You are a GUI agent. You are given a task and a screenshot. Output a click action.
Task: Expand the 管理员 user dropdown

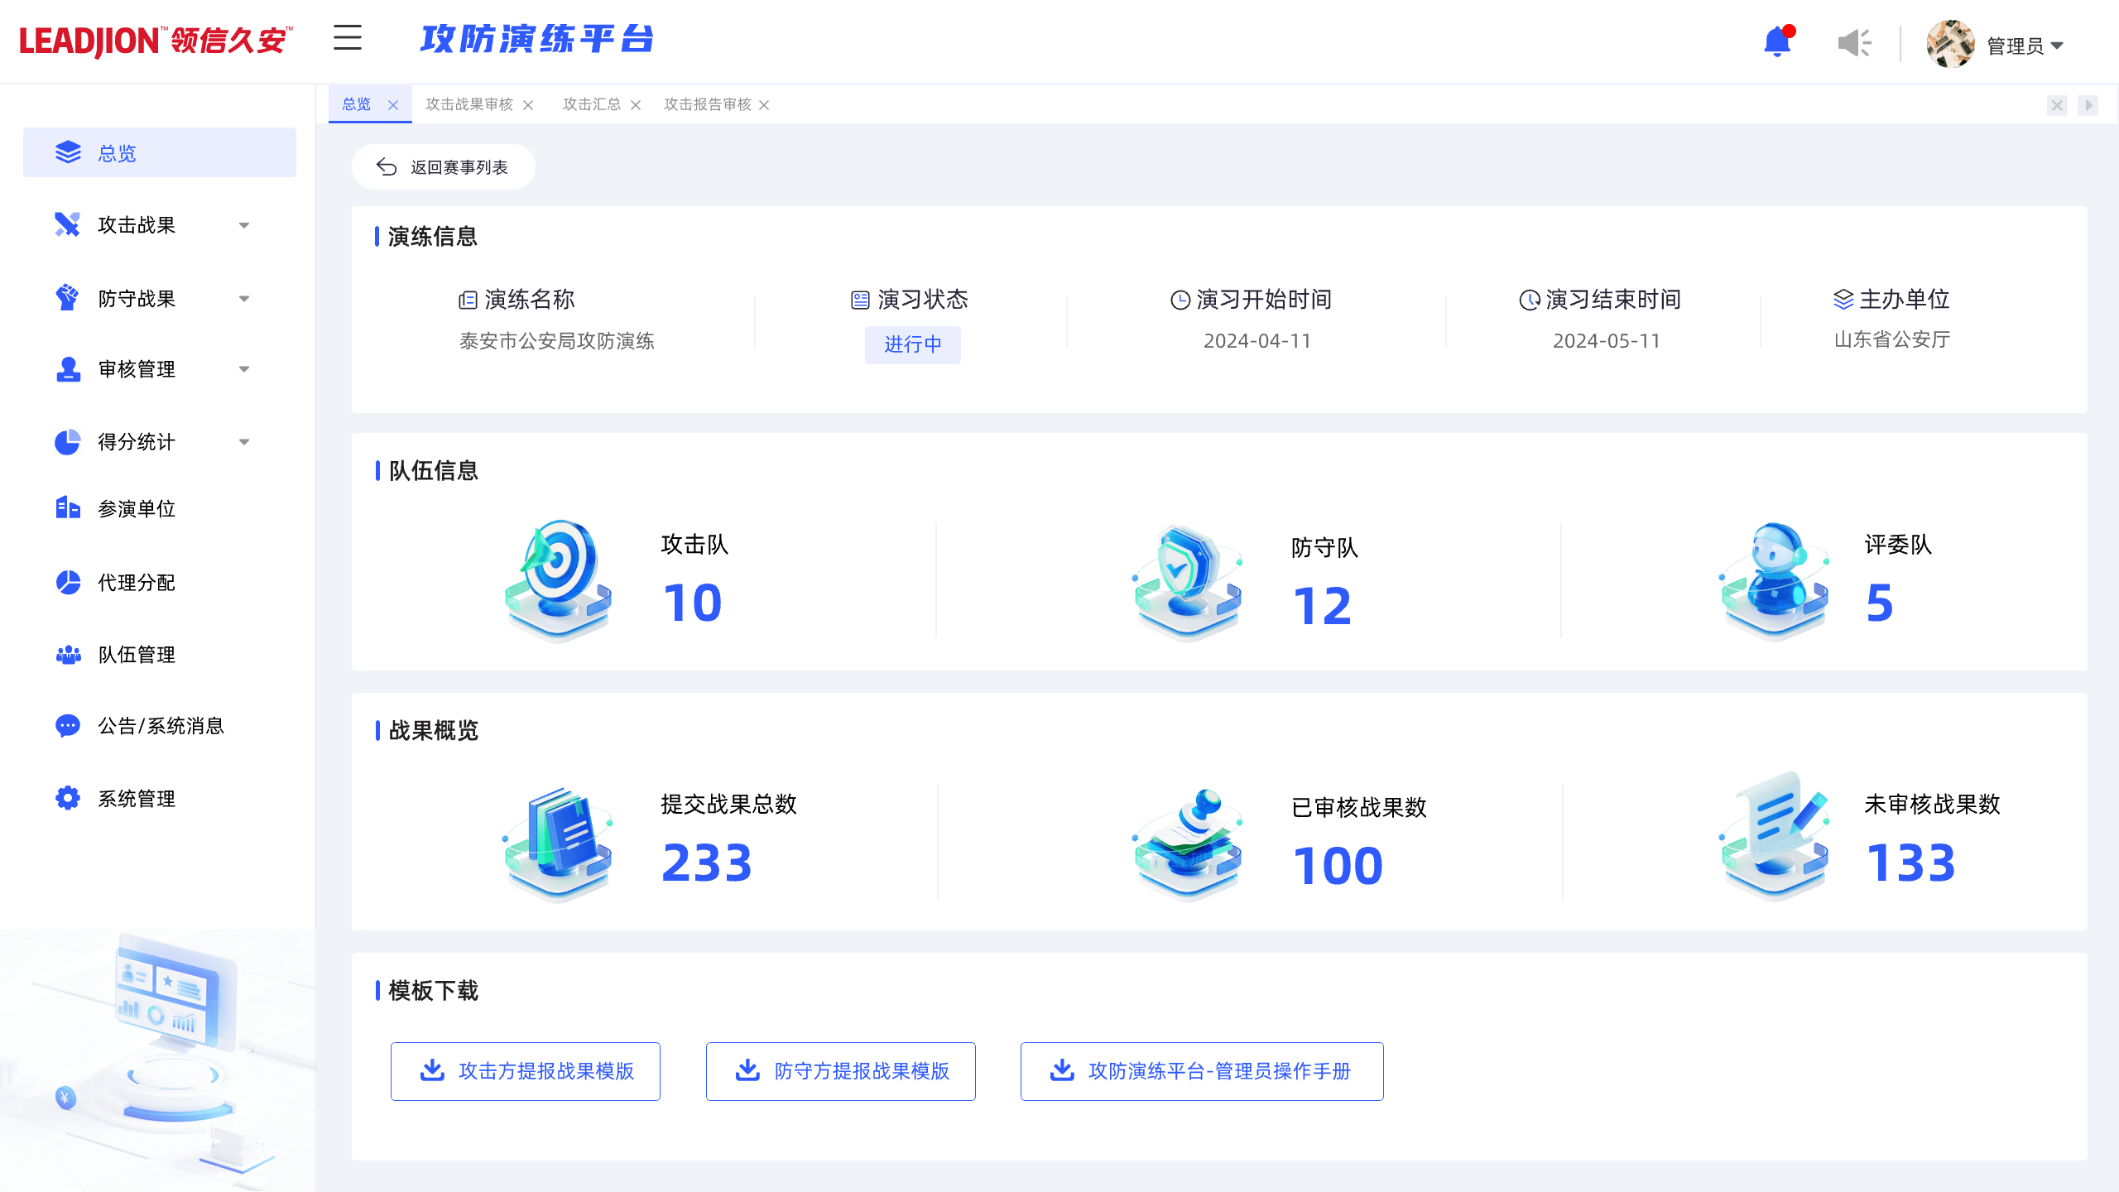[2025, 46]
